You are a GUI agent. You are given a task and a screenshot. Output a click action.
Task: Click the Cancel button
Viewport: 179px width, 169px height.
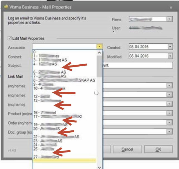pos(127,149)
